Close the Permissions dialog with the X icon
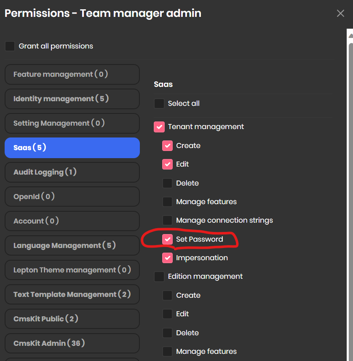Image resolution: width=353 pixels, height=361 pixels. pos(340,13)
